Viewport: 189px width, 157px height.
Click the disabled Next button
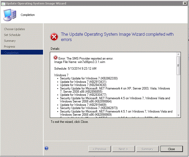coord(124,149)
